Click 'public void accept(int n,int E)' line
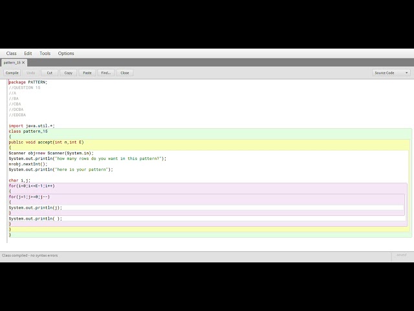 (x=46, y=143)
